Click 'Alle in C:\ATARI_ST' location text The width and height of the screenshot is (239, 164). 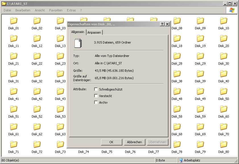[x=108, y=63]
